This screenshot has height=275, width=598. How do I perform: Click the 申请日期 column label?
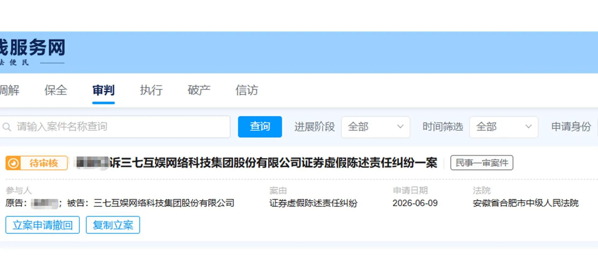(x=410, y=190)
